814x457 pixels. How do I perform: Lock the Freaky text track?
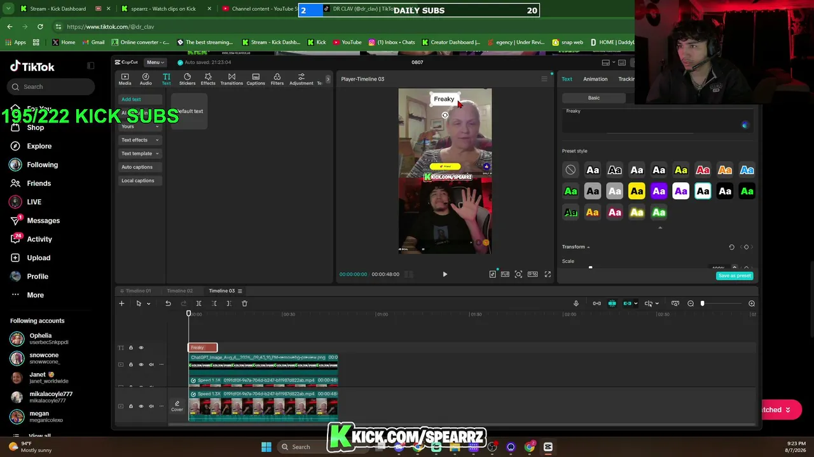[x=131, y=348]
